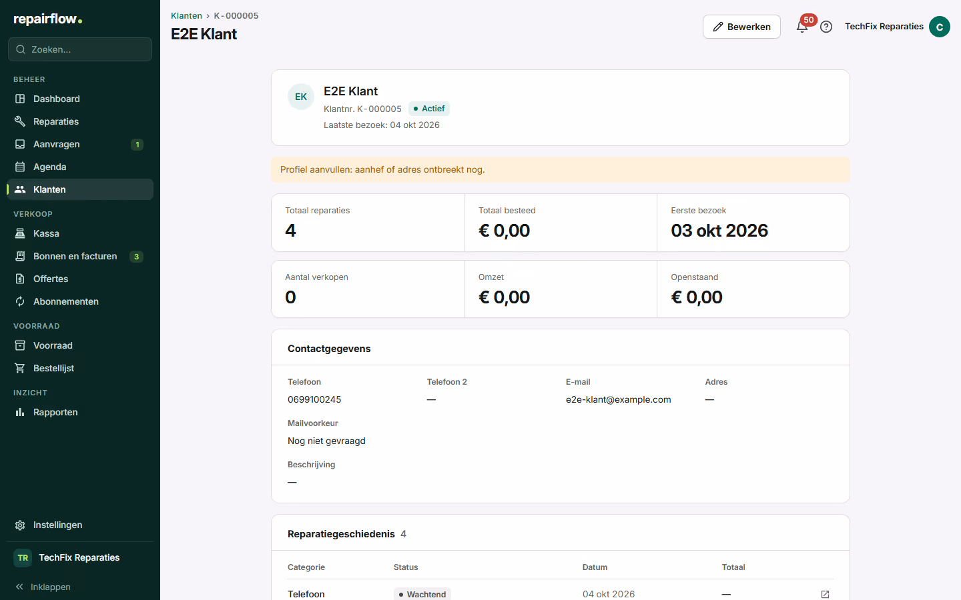Click the Bewerken button

[x=741, y=27]
